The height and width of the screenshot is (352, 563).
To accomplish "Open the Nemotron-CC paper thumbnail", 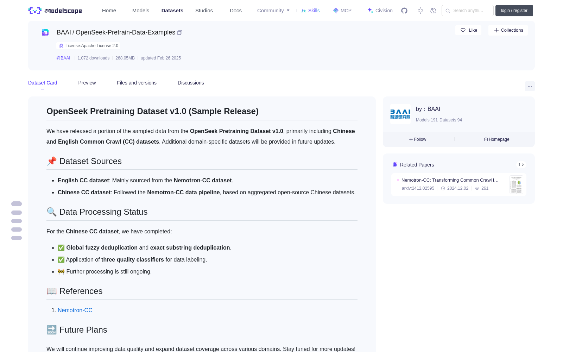I will [x=516, y=184].
